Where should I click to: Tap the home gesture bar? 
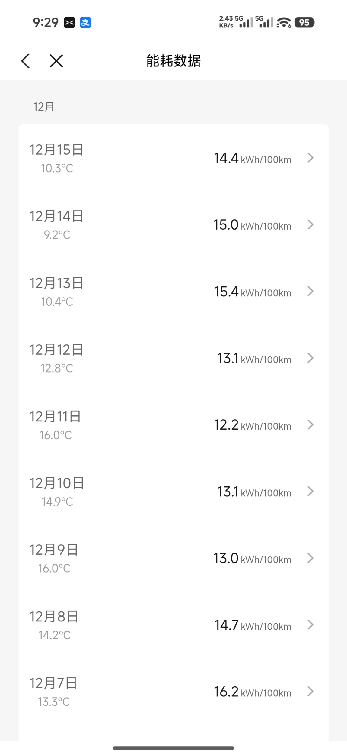click(x=173, y=748)
